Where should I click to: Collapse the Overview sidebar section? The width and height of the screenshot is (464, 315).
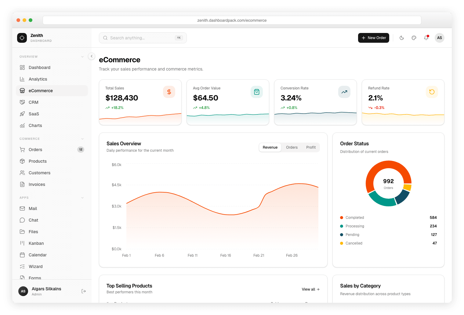(82, 56)
